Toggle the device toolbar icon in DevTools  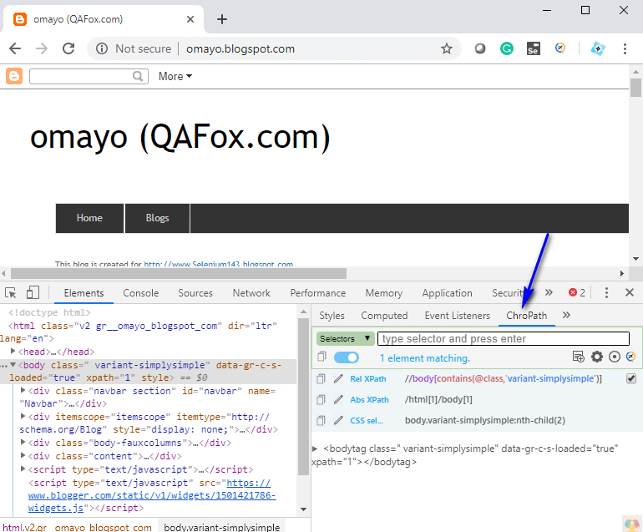pyautogui.click(x=33, y=292)
